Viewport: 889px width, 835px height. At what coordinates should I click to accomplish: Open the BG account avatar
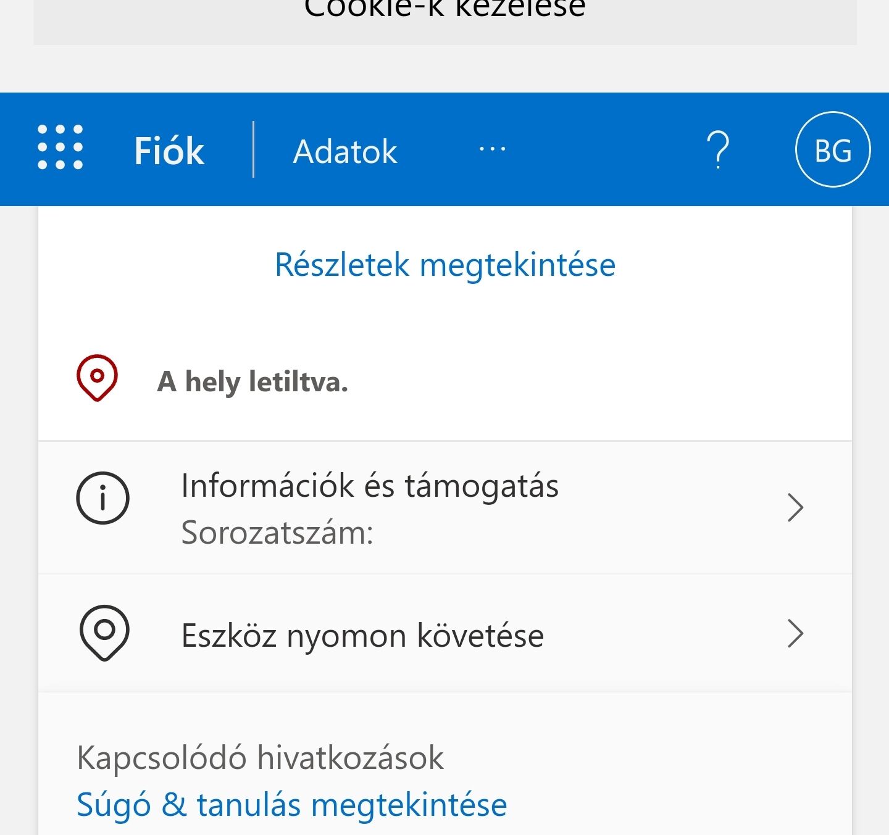[833, 149]
